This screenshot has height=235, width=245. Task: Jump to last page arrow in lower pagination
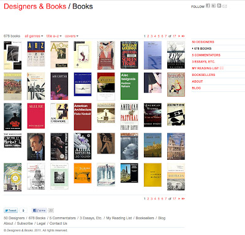[x=183, y=198]
